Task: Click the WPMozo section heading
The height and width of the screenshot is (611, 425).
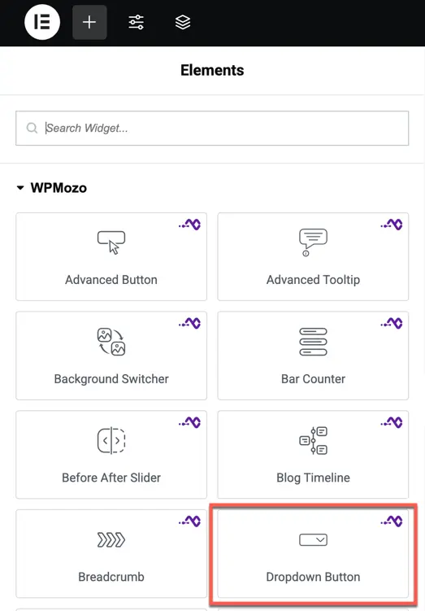Action: 59,188
